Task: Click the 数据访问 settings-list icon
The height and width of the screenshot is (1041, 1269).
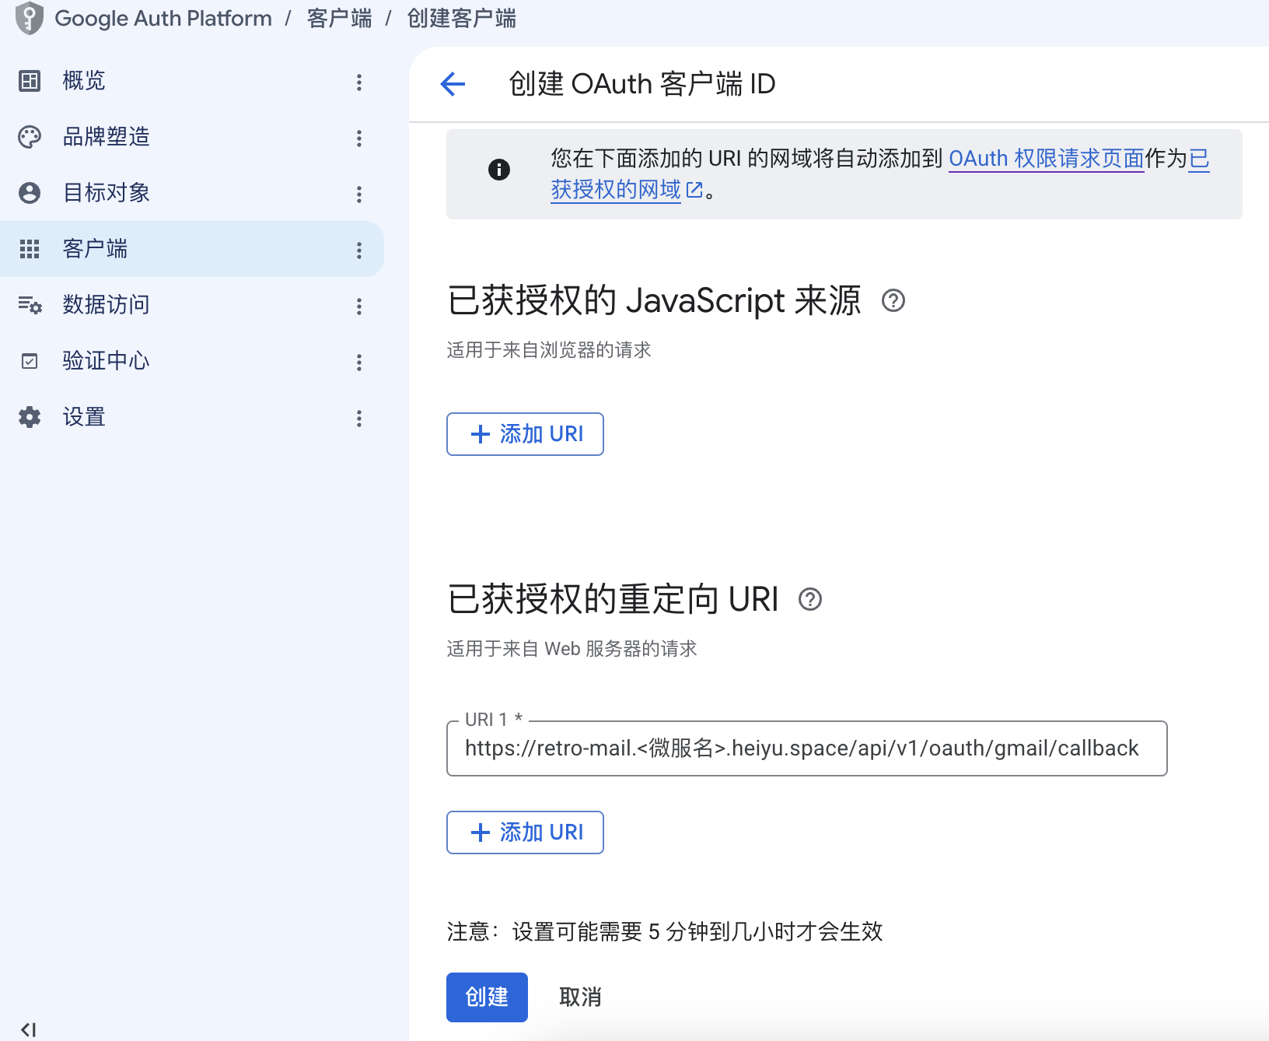Action: [30, 305]
